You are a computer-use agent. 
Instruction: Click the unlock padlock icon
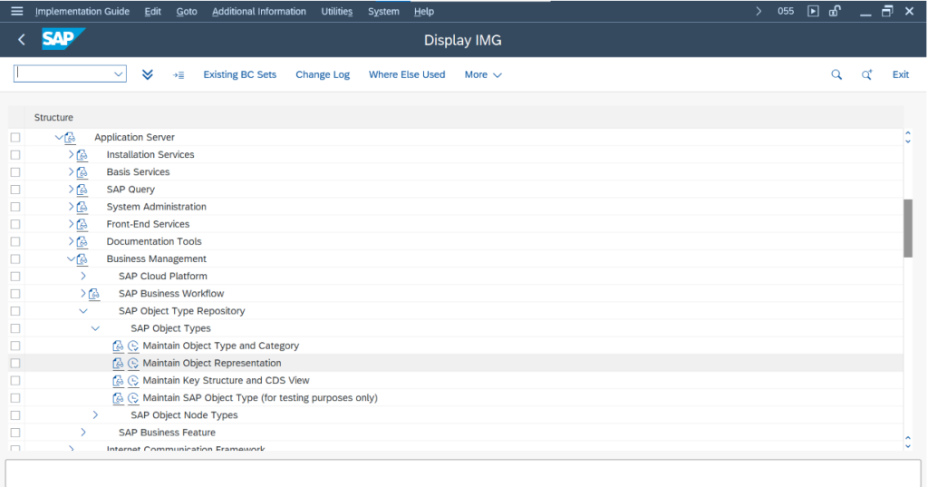[835, 11]
